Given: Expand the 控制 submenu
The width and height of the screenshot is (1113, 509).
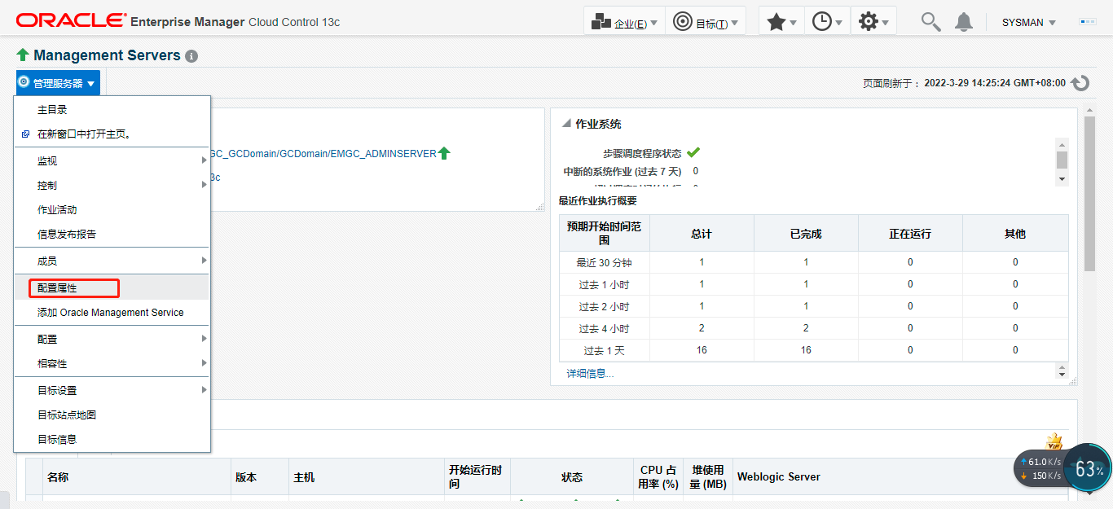Looking at the screenshot, I should [112, 186].
